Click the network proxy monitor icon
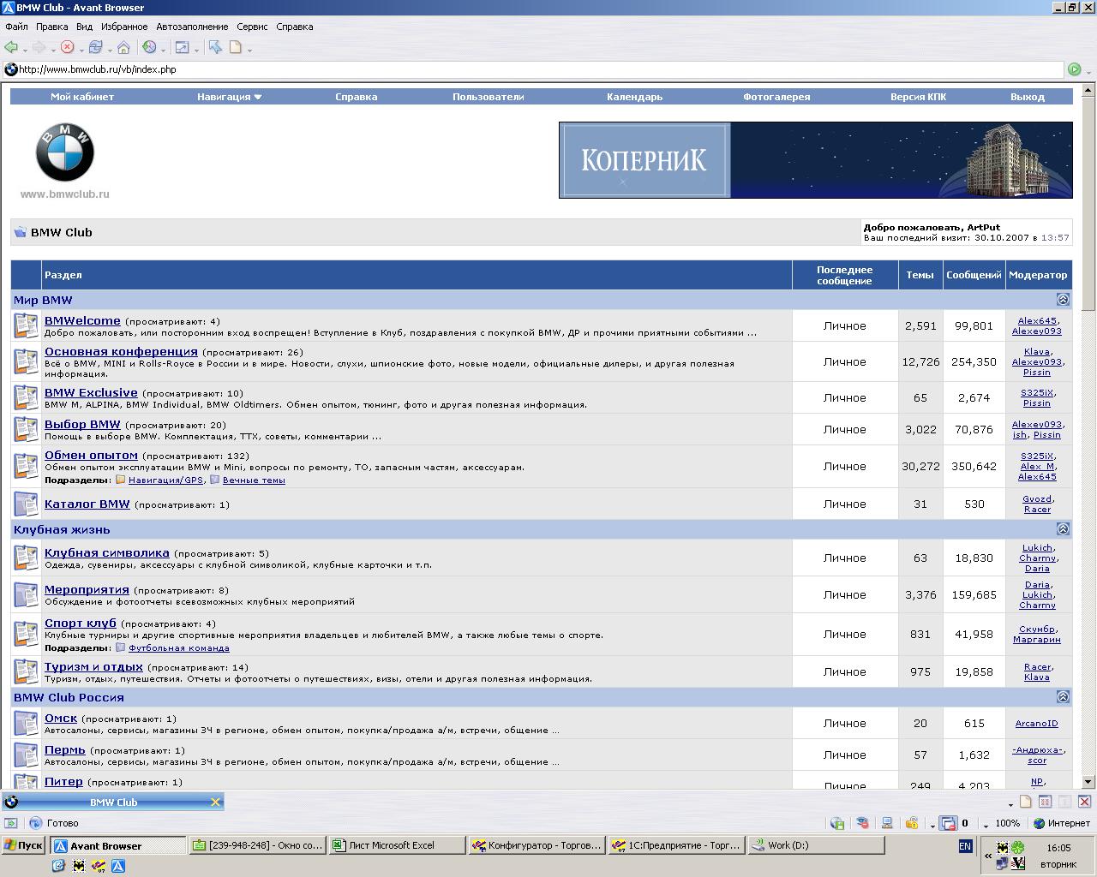The image size is (1097, 877). pyautogui.click(x=887, y=823)
